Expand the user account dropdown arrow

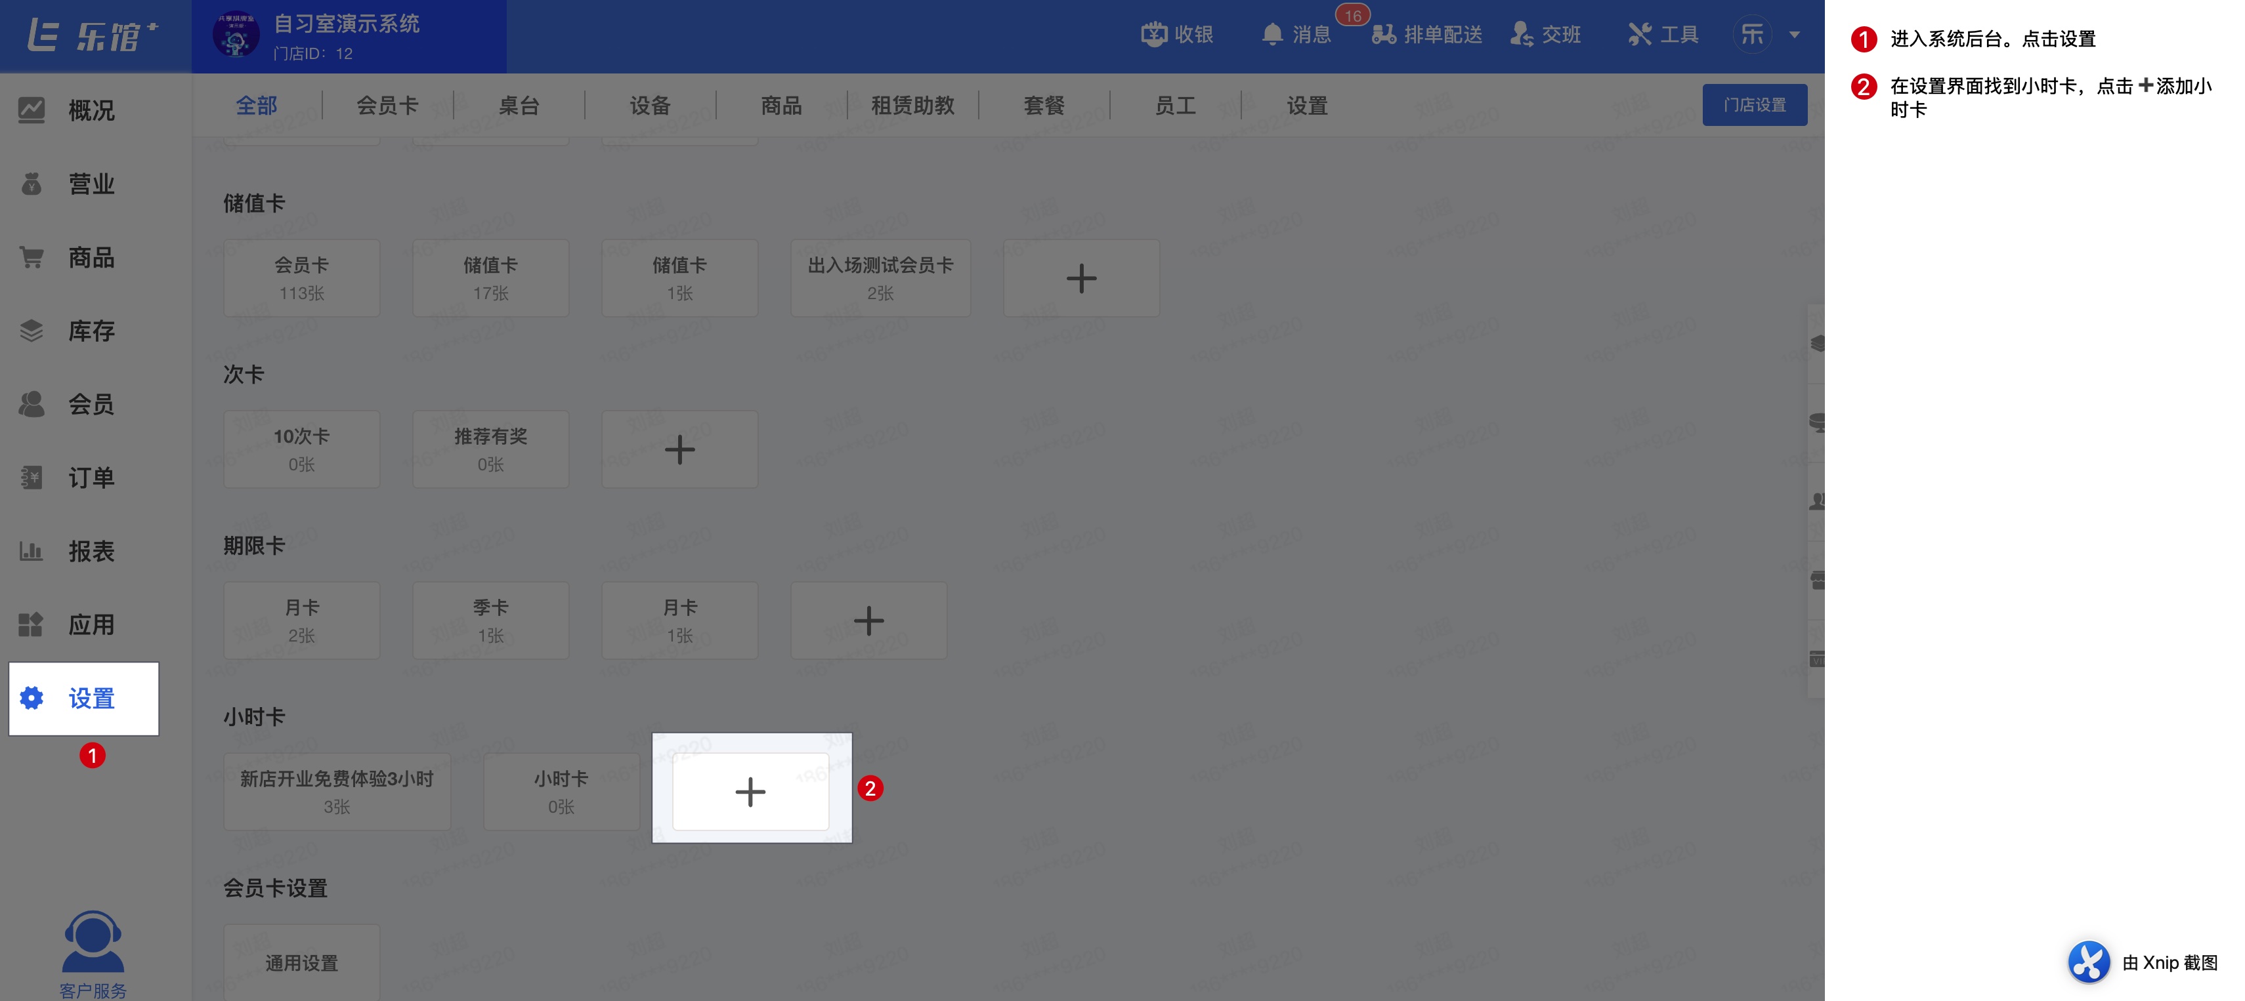tap(1795, 35)
